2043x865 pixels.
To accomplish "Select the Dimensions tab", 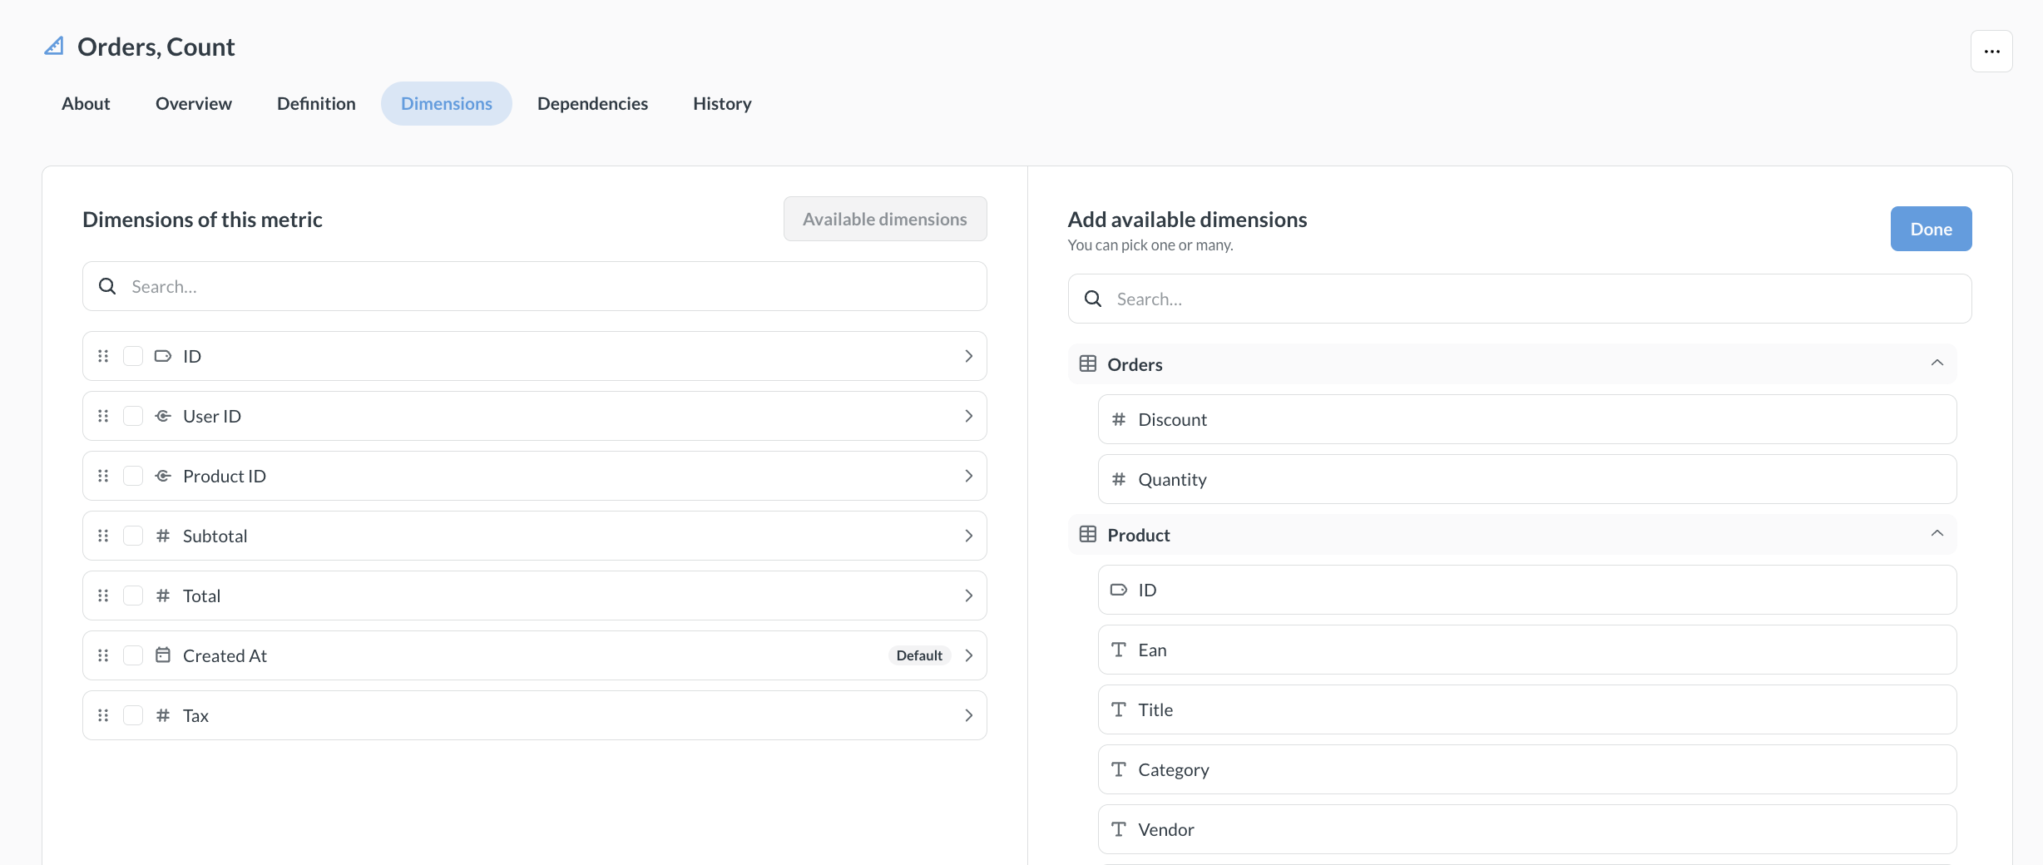I will [447, 103].
